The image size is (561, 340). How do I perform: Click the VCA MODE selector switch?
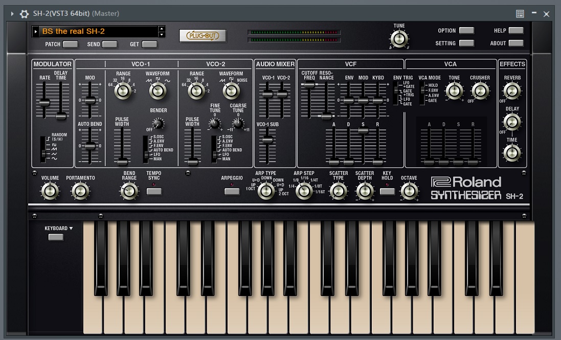pos(422,94)
